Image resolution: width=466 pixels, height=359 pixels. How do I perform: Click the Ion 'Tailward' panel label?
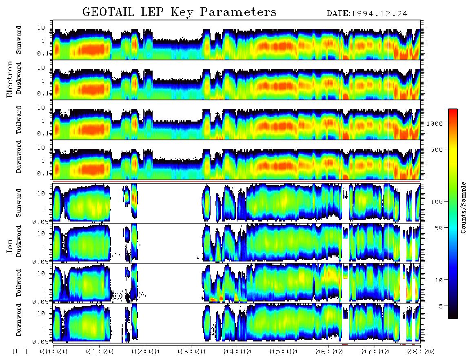(19, 283)
